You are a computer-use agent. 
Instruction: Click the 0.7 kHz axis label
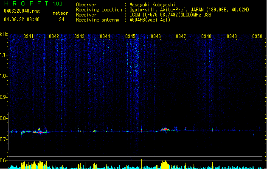(4, 139)
